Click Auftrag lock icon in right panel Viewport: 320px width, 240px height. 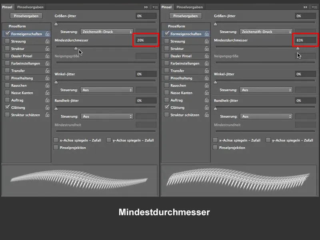click(x=207, y=100)
